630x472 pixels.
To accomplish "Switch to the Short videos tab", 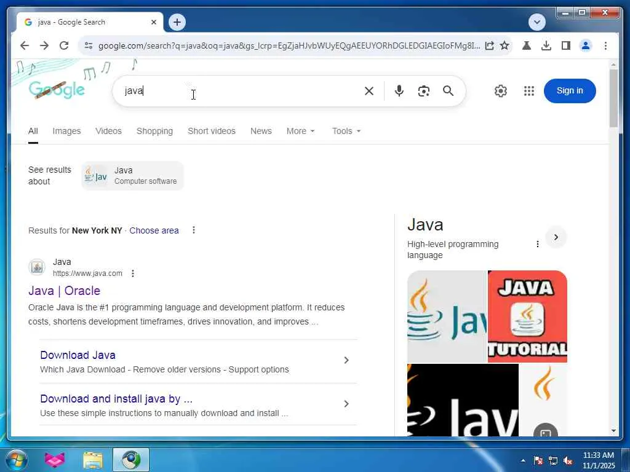I will pos(212,132).
